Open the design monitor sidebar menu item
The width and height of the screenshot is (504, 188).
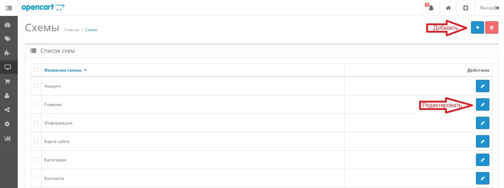click(7, 67)
